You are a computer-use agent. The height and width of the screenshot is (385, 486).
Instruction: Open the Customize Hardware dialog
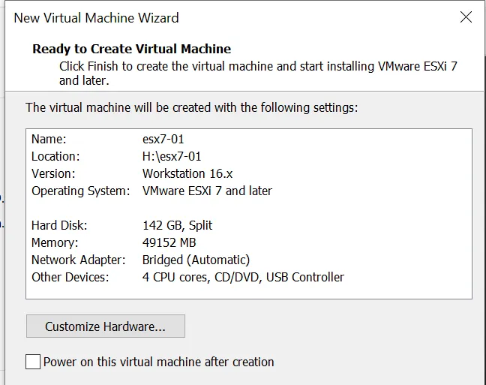tap(106, 326)
